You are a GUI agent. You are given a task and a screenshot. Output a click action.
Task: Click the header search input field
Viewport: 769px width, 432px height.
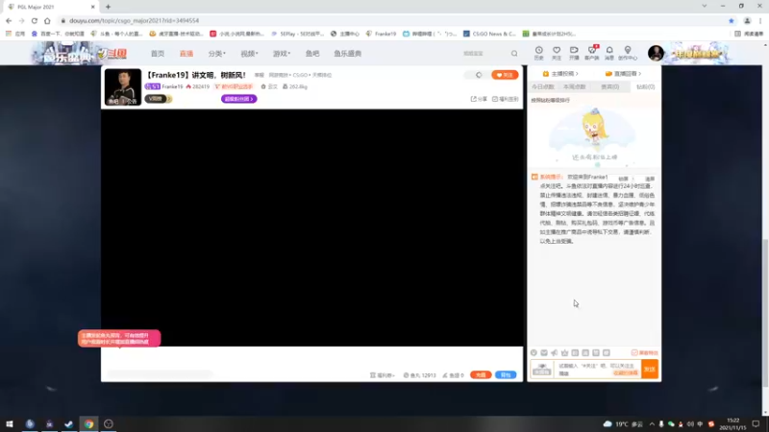pyautogui.click(x=484, y=54)
